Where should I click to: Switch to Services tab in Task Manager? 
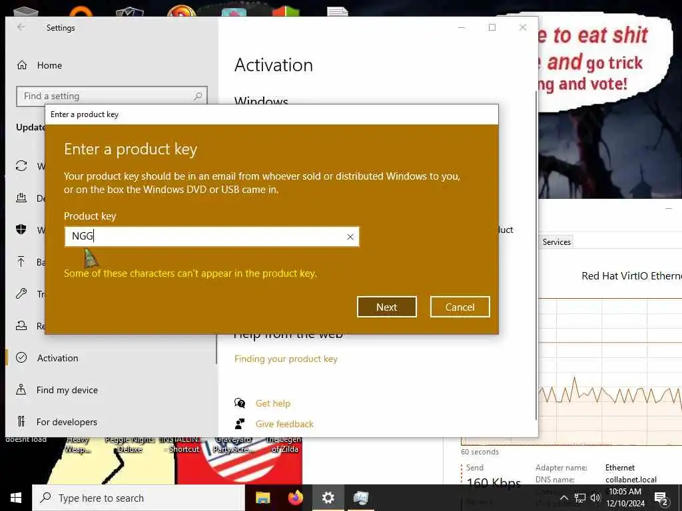(x=556, y=242)
